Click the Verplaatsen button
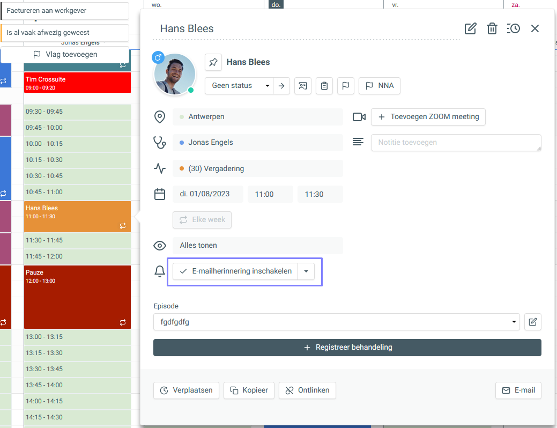The image size is (557, 428). (x=186, y=390)
